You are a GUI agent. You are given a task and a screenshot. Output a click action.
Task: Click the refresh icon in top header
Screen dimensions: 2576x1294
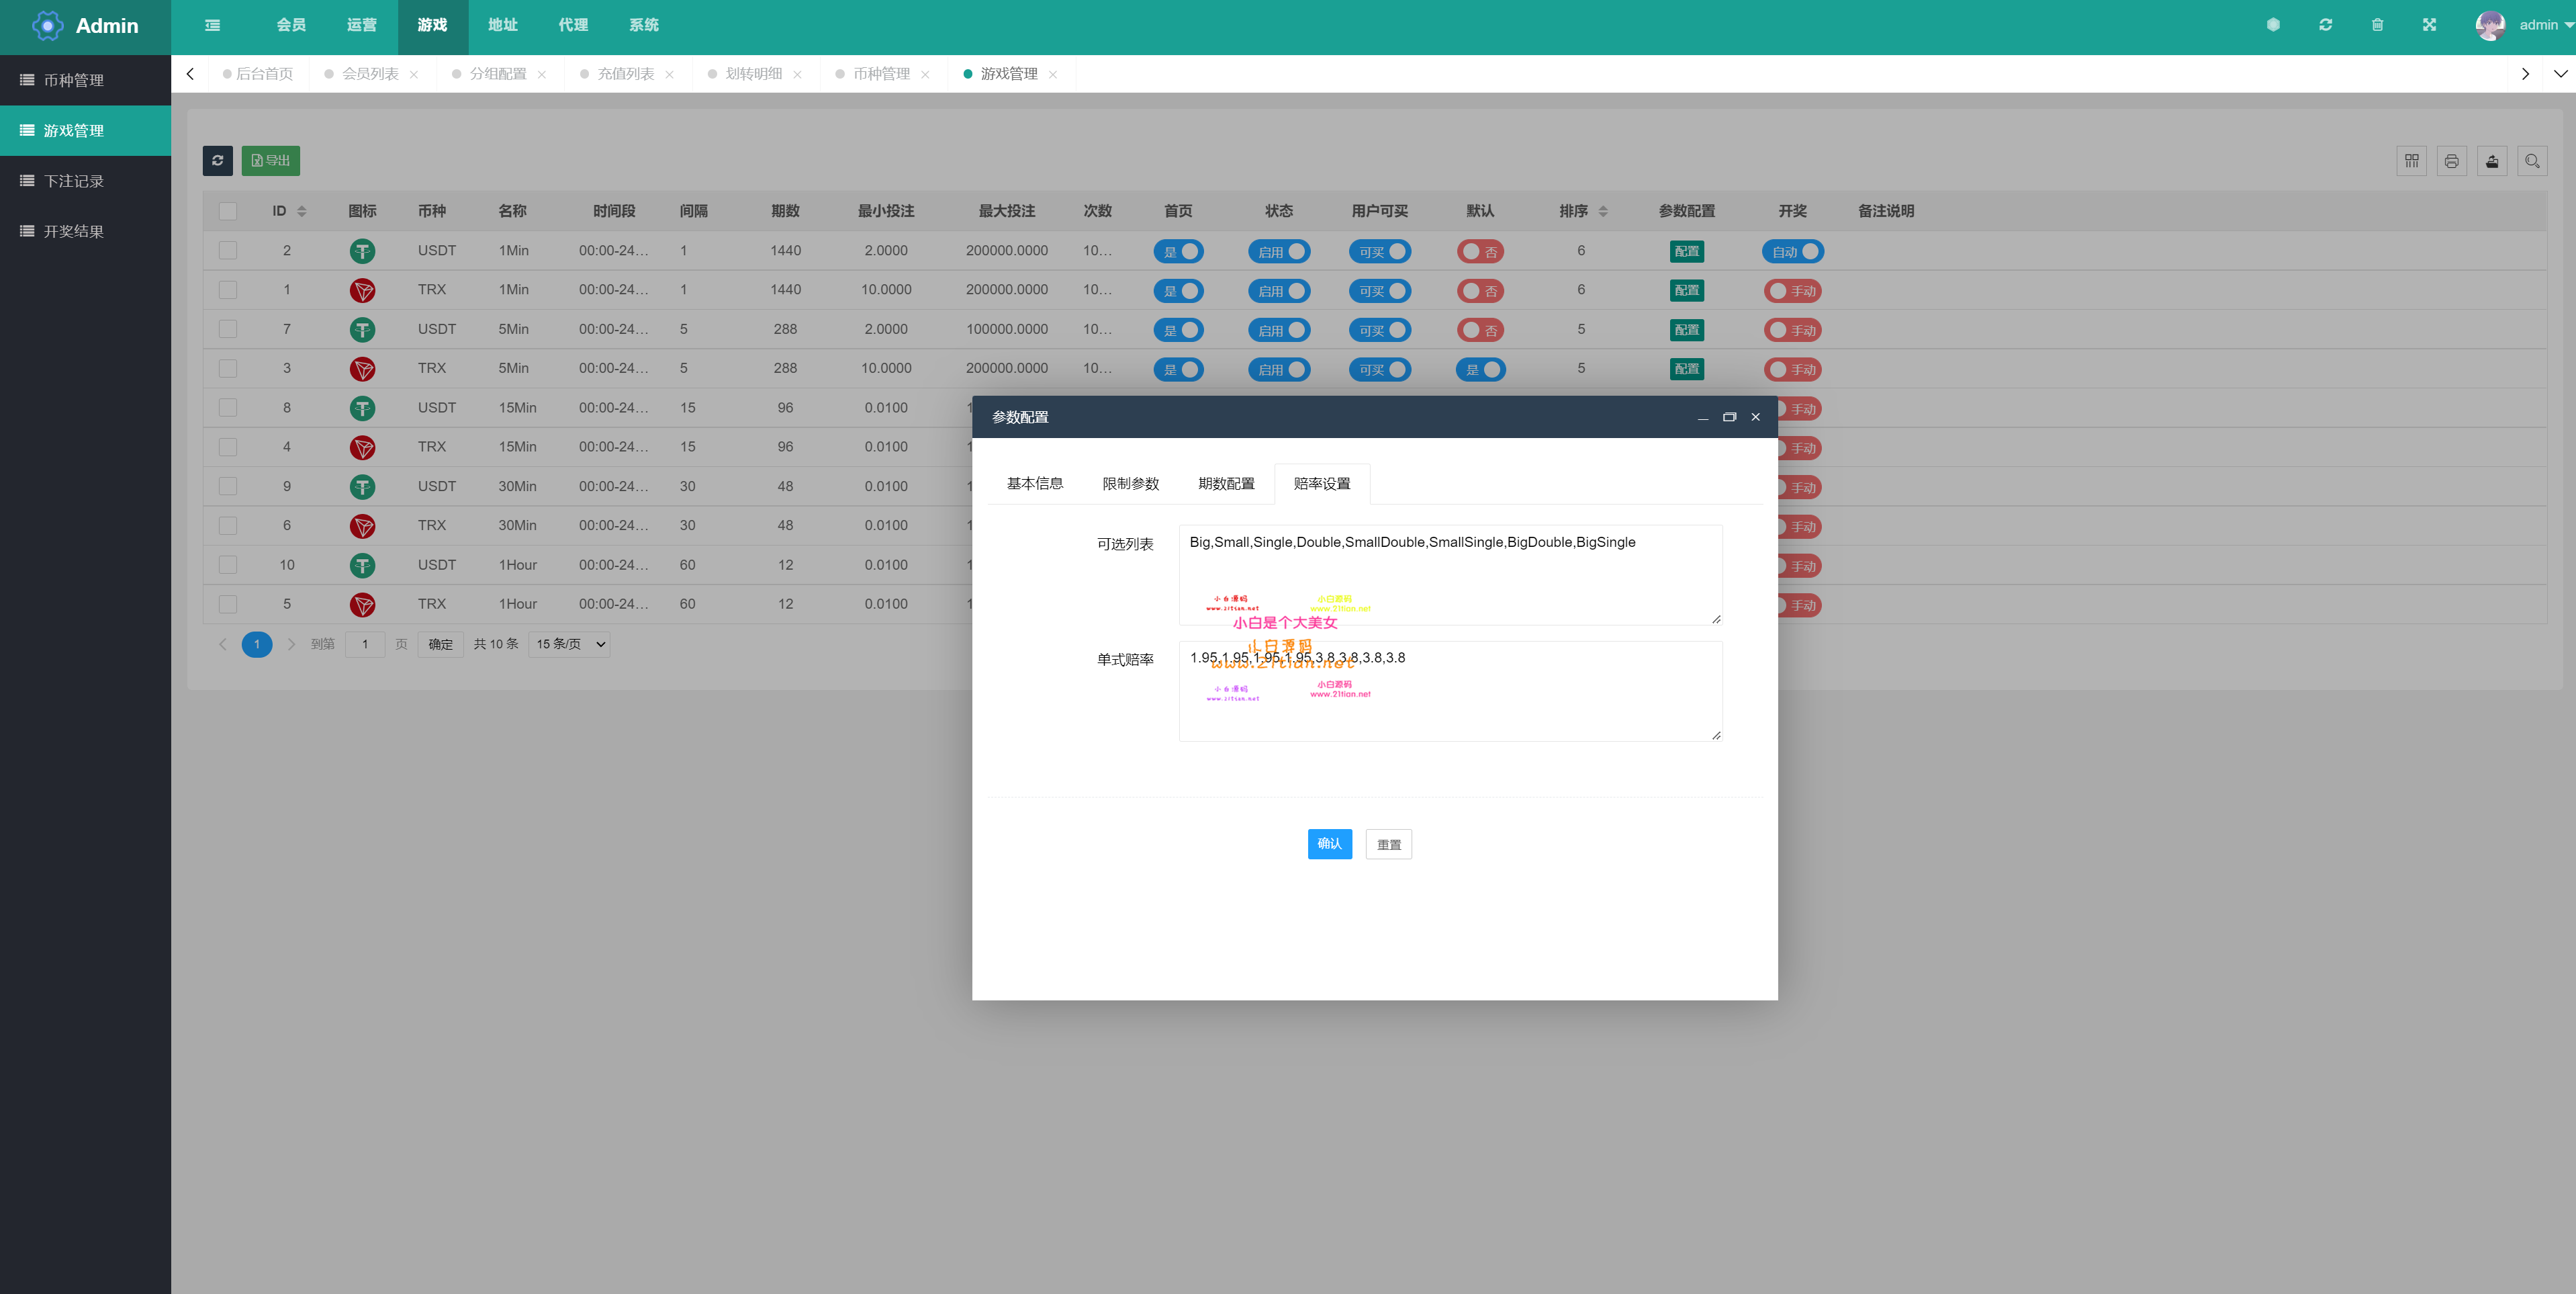point(2325,25)
